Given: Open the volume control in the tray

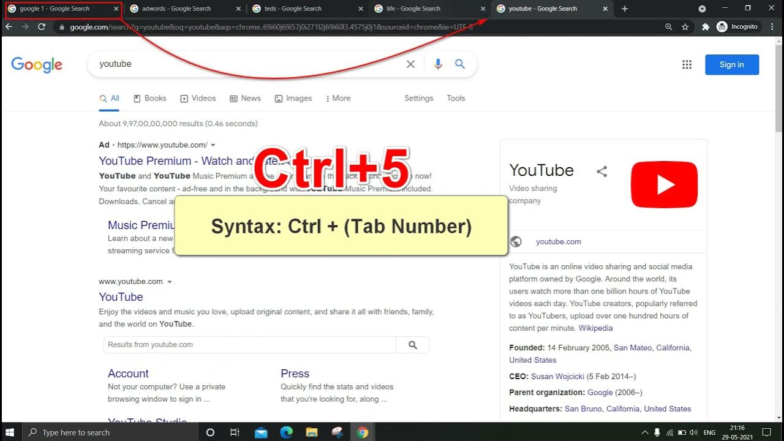Looking at the screenshot, I should tap(693, 432).
